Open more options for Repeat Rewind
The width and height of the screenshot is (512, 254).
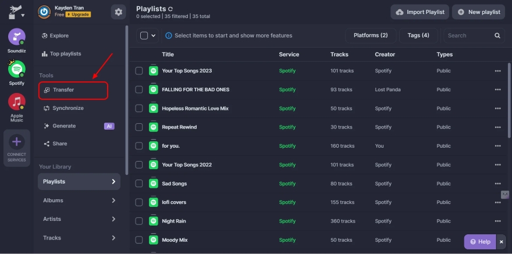[x=497, y=127]
